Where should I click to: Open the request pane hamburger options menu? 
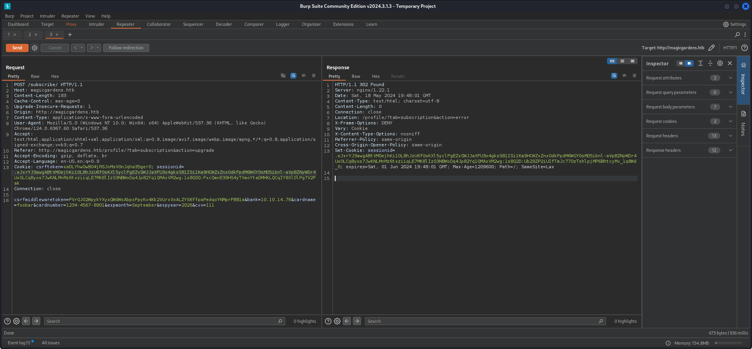coord(314,76)
